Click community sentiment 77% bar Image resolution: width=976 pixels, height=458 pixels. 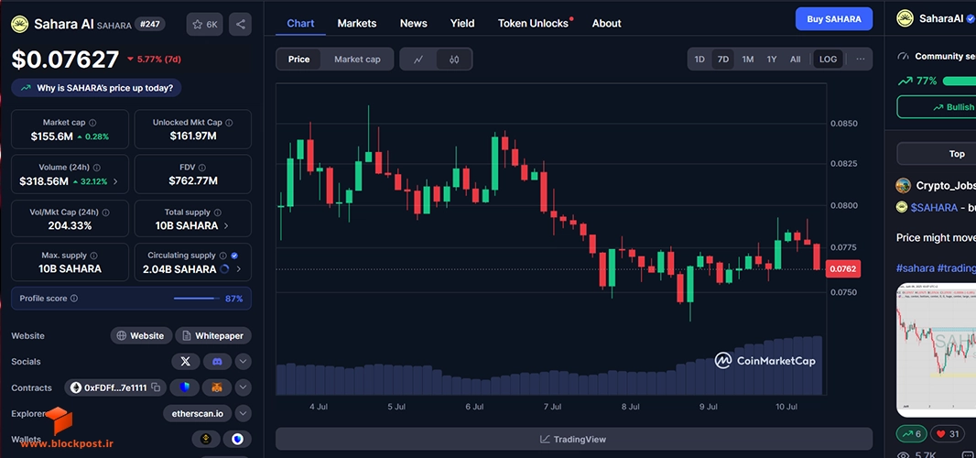pos(960,81)
